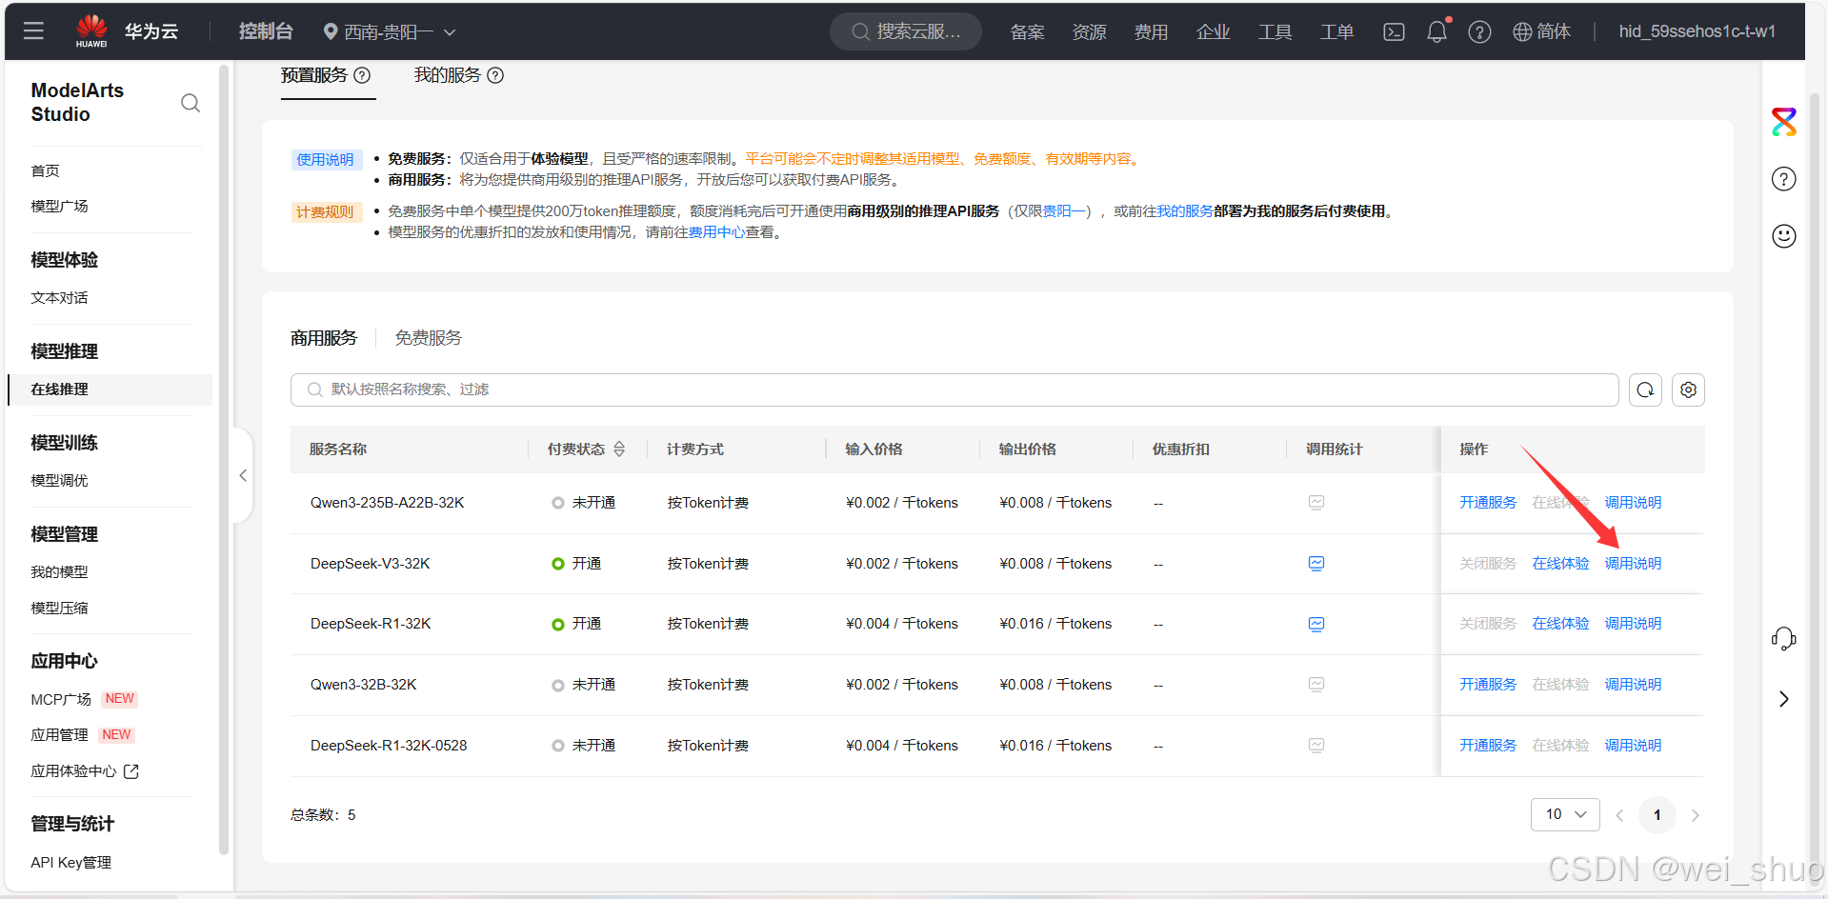Click the help icon in top bar
1828x899 pixels.
click(1479, 32)
